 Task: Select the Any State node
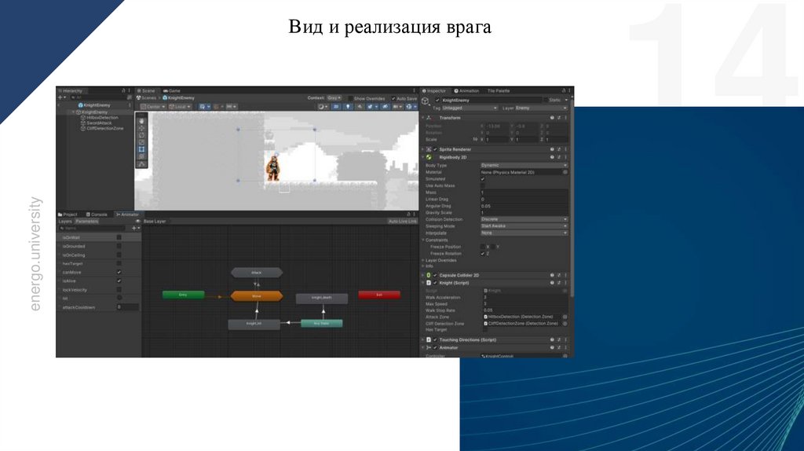[321, 323]
